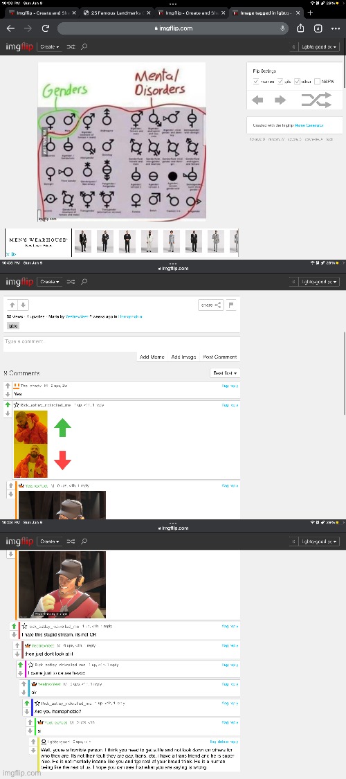Enable the NSFW checkbox in Flip Settings

point(317,82)
